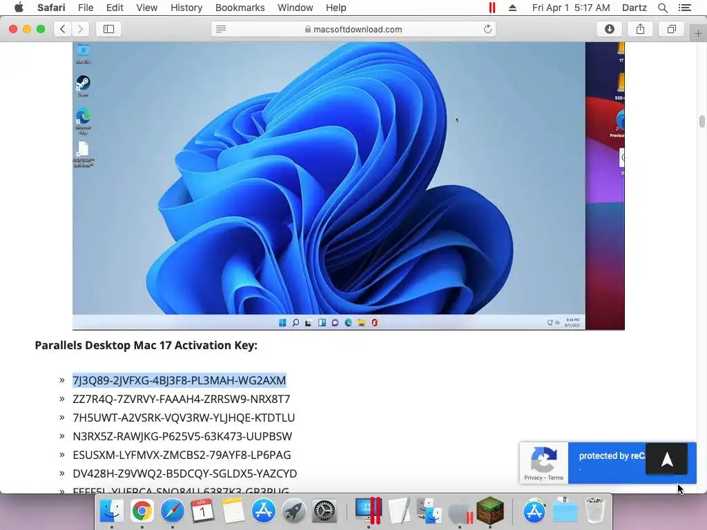Click the scroll-to-top arrow button
The width and height of the screenshot is (707, 530).
[666, 459]
